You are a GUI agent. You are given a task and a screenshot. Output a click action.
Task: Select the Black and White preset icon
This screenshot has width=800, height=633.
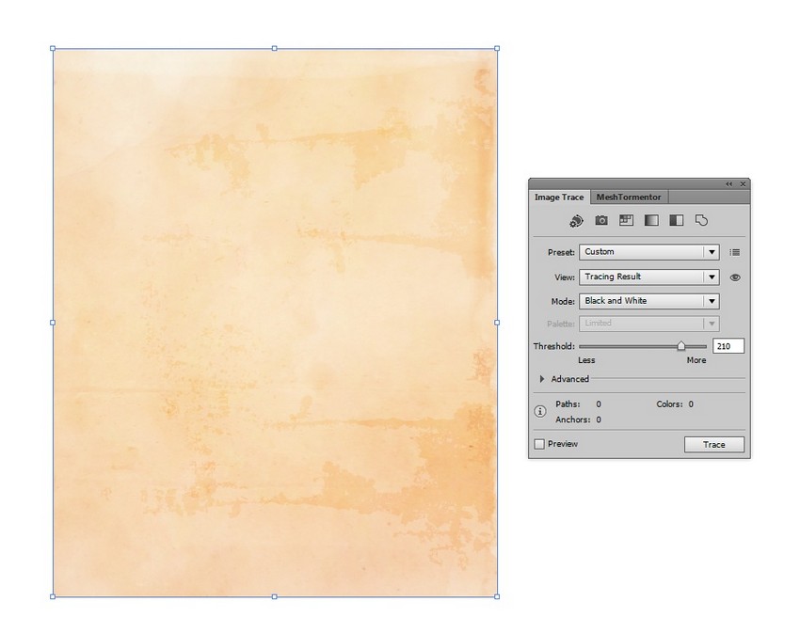675,221
